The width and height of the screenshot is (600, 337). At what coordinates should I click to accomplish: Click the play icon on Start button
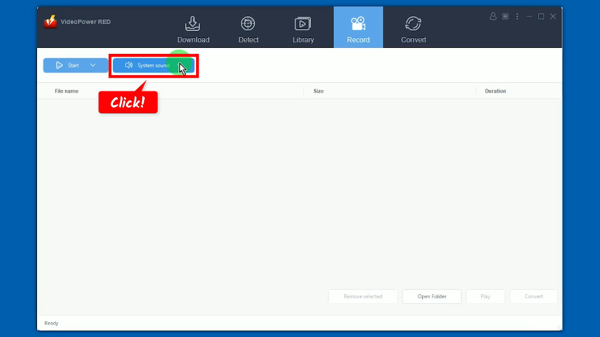pyautogui.click(x=59, y=65)
